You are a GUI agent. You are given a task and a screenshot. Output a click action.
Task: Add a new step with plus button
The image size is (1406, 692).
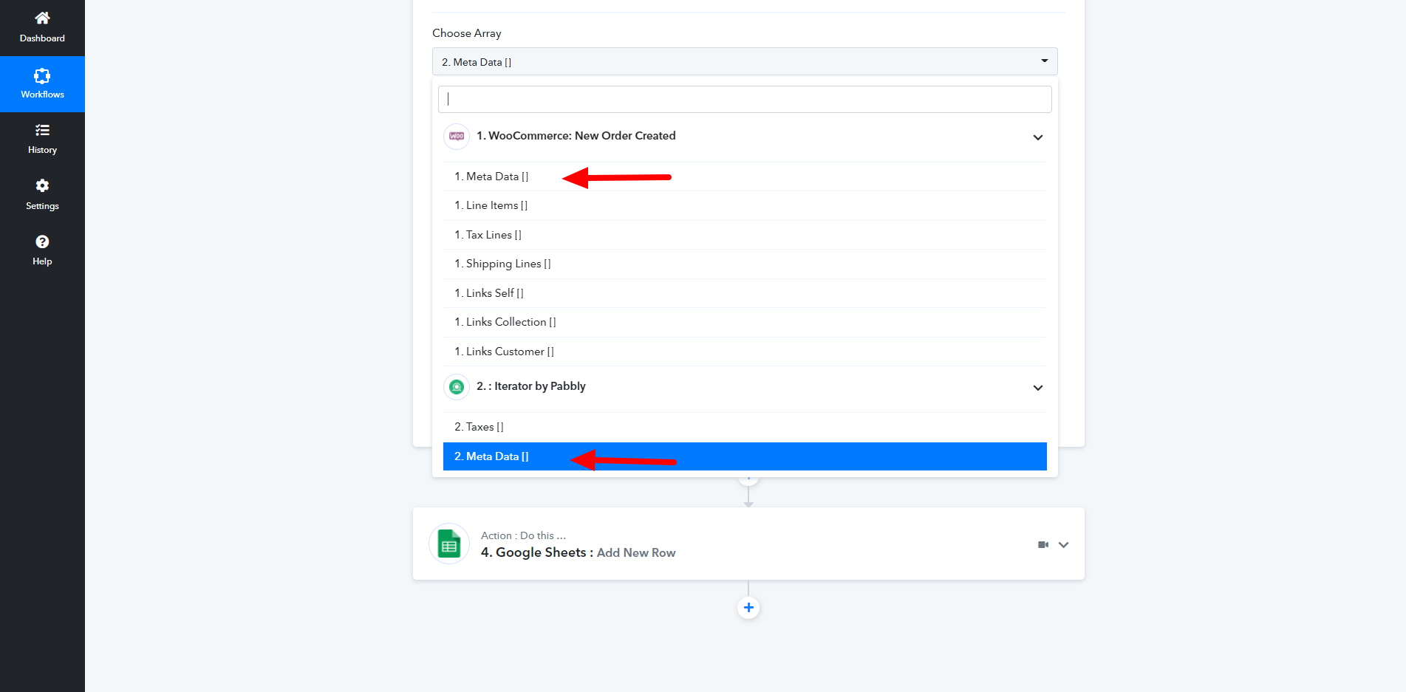coord(748,607)
